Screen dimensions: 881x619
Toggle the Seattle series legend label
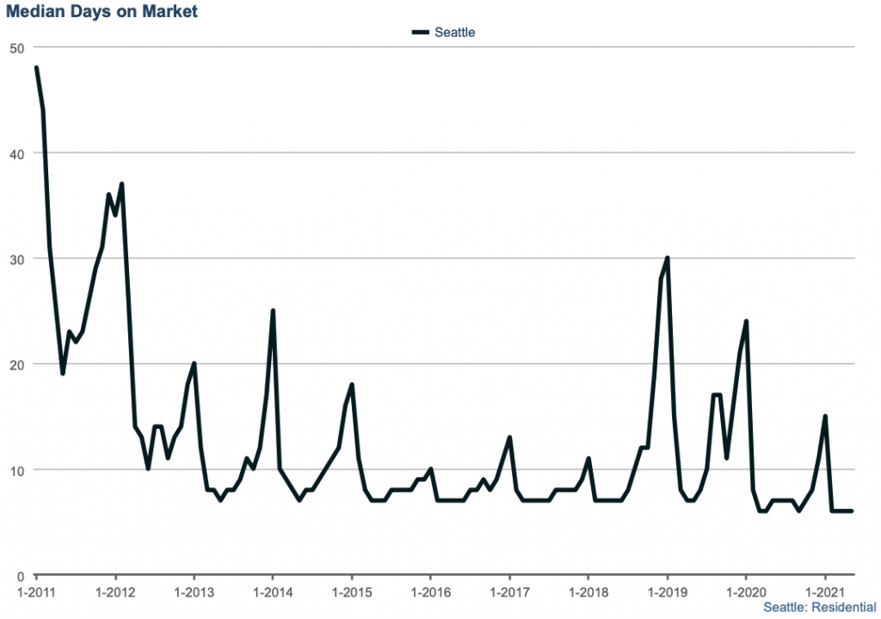point(454,33)
